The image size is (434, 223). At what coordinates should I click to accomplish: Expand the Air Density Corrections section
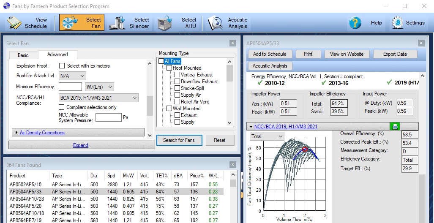tap(42, 133)
